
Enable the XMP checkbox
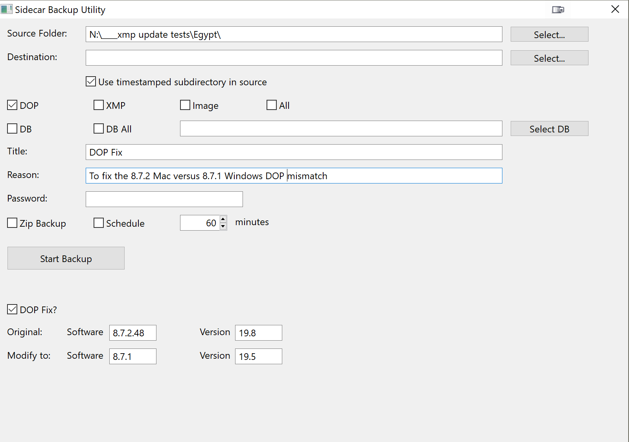click(99, 105)
